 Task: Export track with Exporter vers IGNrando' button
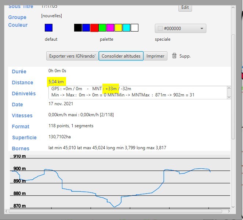click(72, 56)
